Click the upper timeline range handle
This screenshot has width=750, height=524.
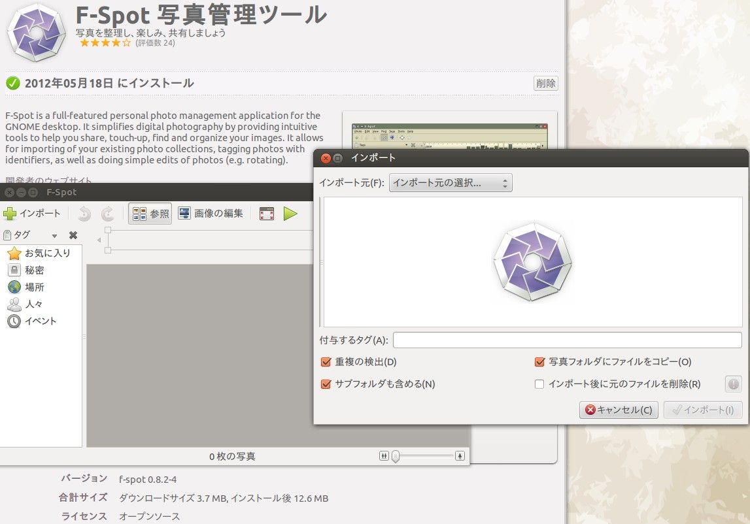[108, 230]
